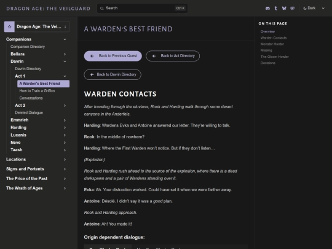Click the search magnifier icon
This screenshot has width=332, height=249.
point(102,8)
